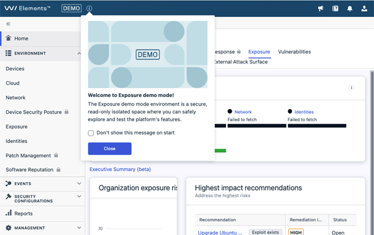Screen dimensions: 374x235
Task: Open the help question-mark icon
Action: (335, 9)
